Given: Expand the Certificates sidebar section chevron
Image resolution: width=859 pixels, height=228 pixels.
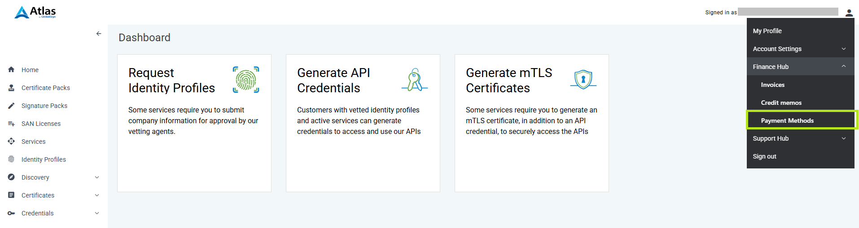Looking at the screenshot, I should pos(97,195).
